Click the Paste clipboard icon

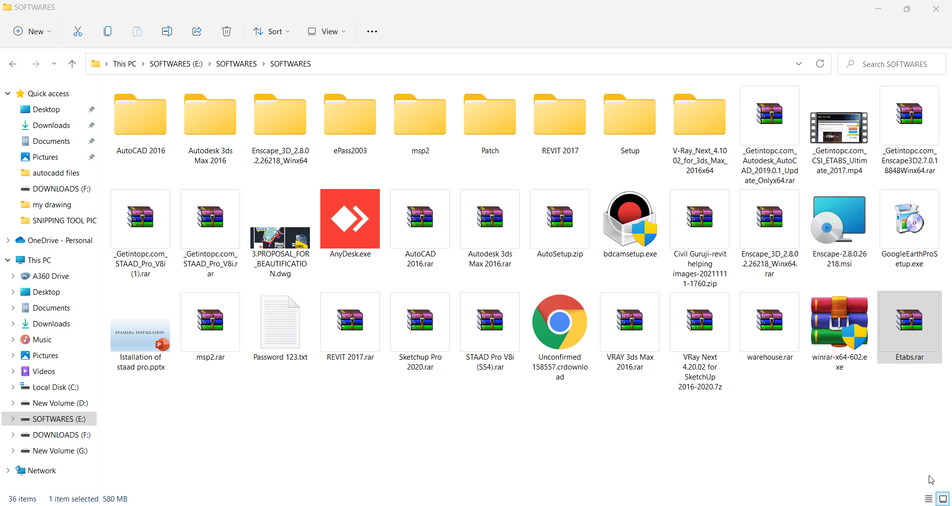137,31
